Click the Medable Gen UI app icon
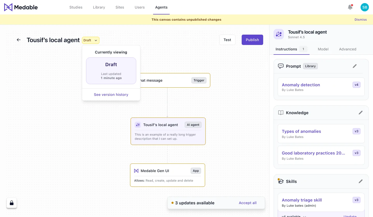The image size is (373, 217). coord(136,171)
